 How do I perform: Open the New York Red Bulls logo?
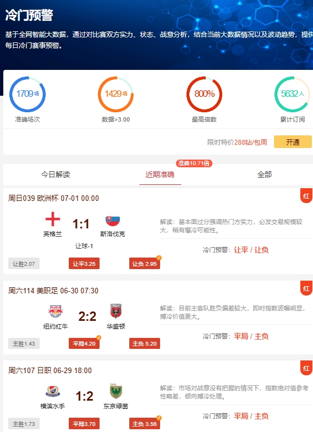coord(56,311)
